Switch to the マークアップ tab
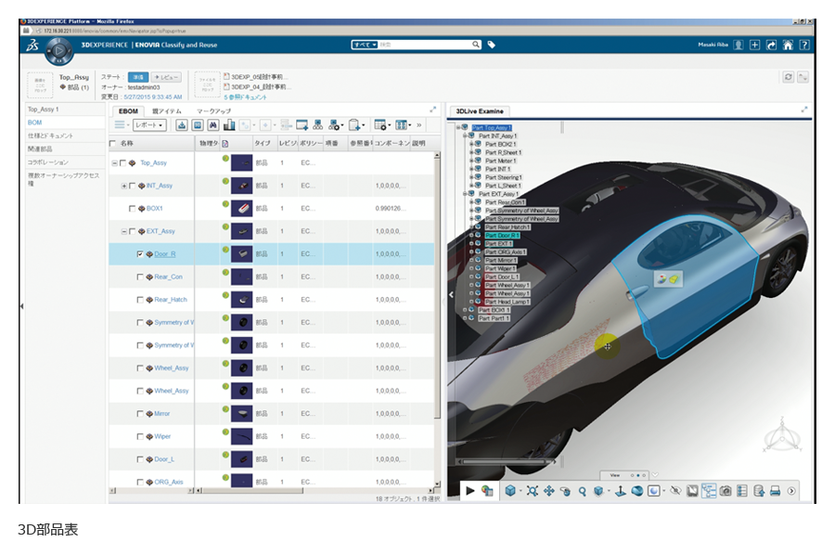 (213, 111)
